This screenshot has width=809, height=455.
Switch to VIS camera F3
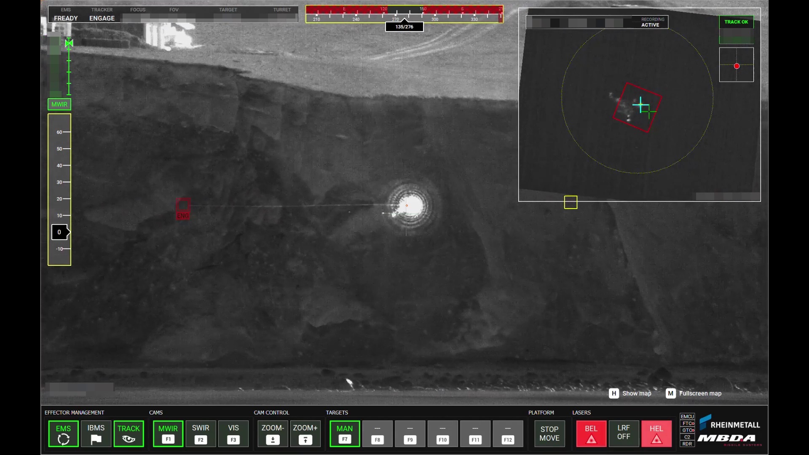click(x=233, y=434)
